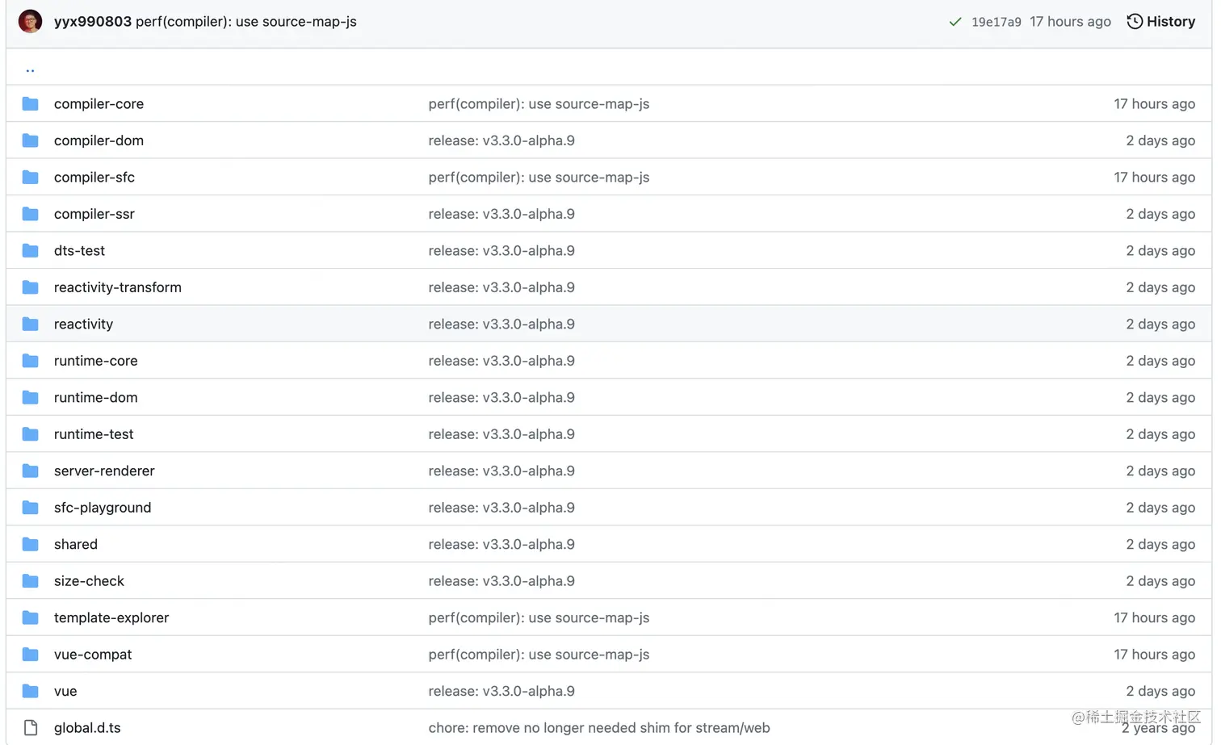This screenshot has height=745, width=1221.
Task: Open the reactivity-transform folder
Action: point(118,287)
